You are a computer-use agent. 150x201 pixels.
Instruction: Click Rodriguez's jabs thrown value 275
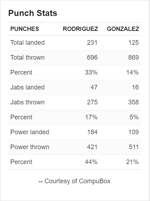(x=92, y=102)
